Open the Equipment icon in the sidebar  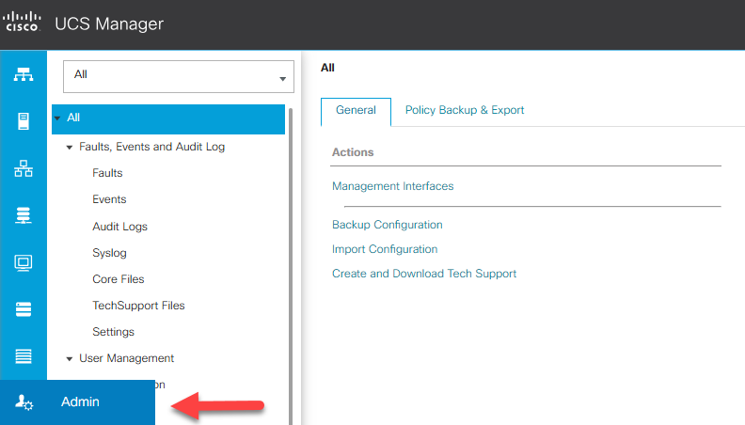pos(24,74)
